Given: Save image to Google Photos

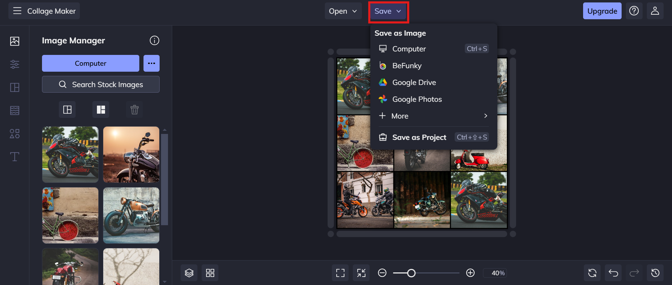Looking at the screenshot, I should pos(434,99).
